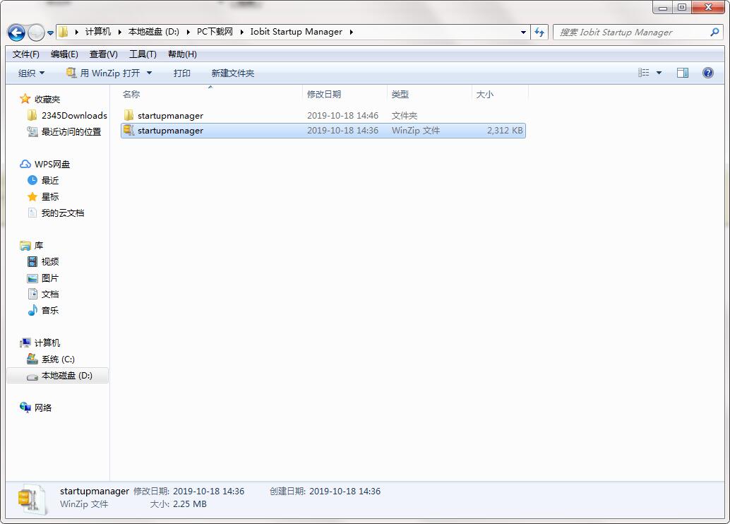Open address bar history dropdown
Screen dimensions: 730x524
click(523, 32)
